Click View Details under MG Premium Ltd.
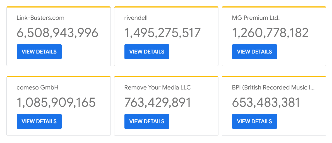The height and width of the screenshot is (143, 332). [x=254, y=52]
